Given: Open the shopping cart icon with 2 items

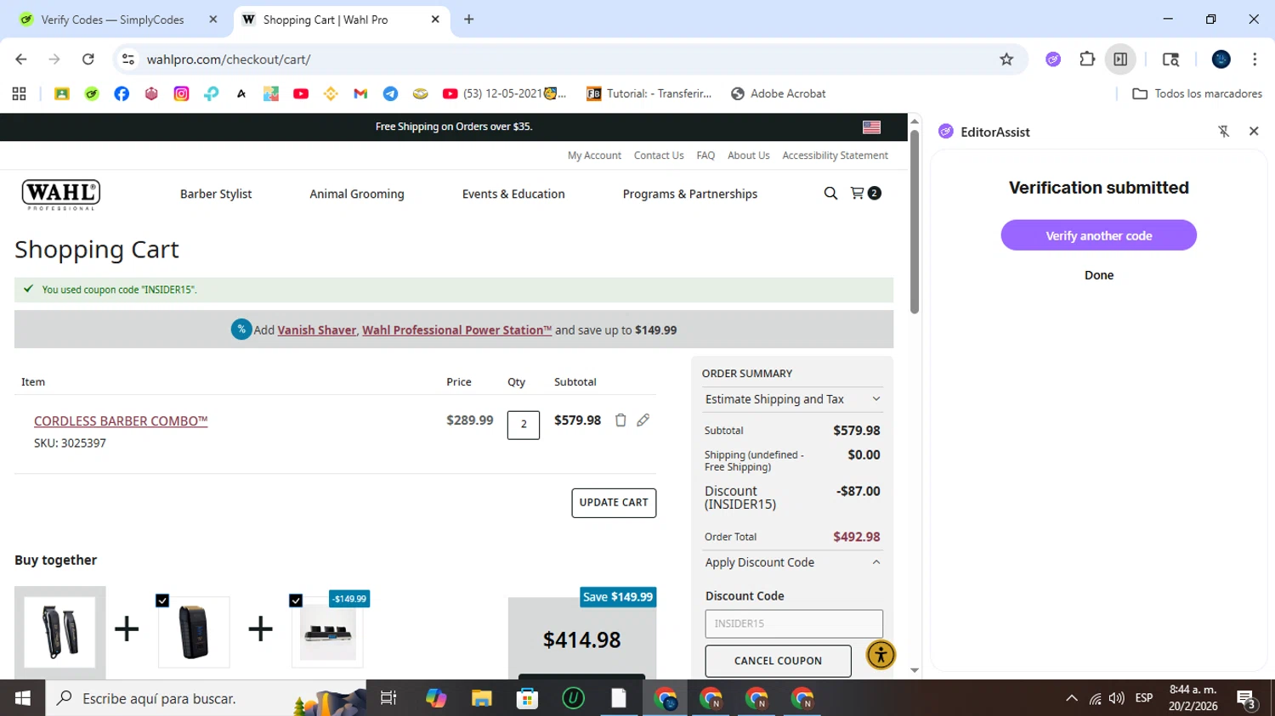Looking at the screenshot, I should (865, 194).
